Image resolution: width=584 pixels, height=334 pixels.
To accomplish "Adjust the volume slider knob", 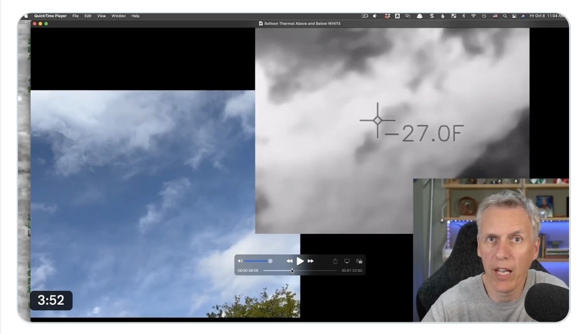I will click(270, 261).
